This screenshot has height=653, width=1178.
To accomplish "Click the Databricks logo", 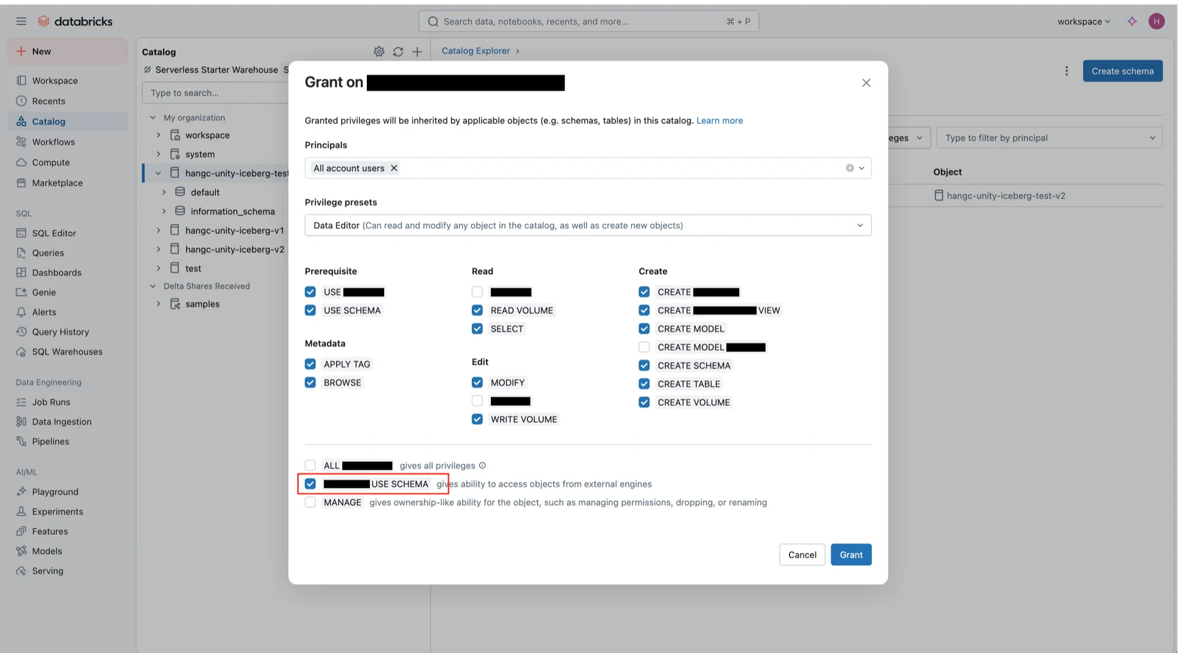I will click(x=75, y=21).
